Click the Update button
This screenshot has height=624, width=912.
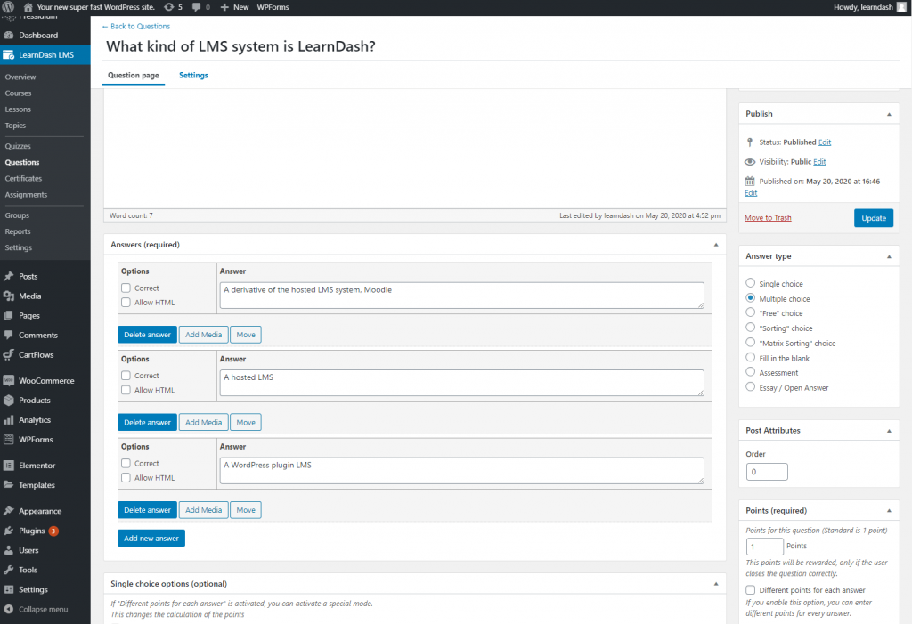[873, 218]
